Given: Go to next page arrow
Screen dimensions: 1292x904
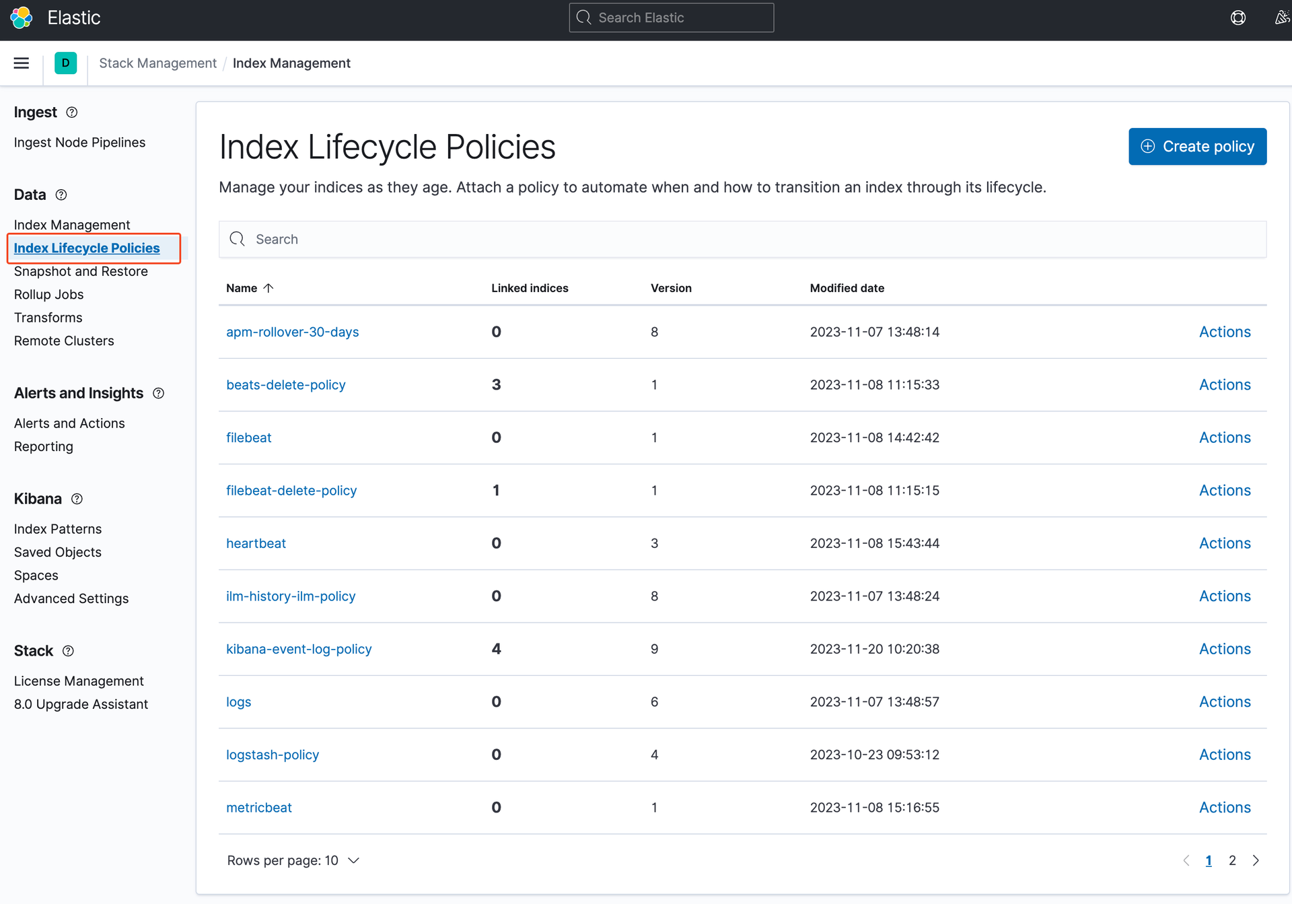Looking at the screenshot, I should [1256, 860].
